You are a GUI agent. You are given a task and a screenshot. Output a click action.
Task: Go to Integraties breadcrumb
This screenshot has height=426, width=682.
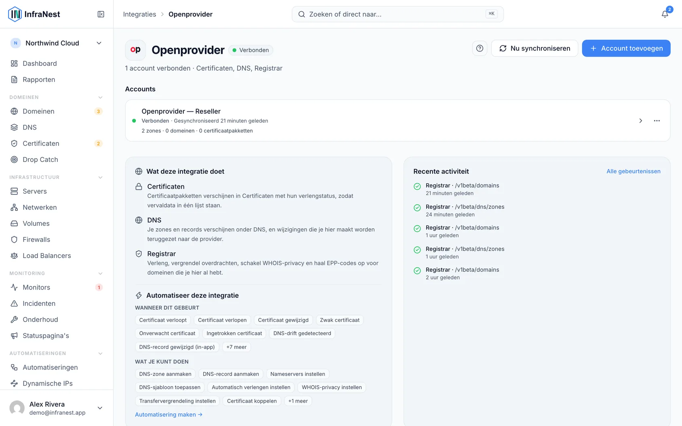coord(139,14)
